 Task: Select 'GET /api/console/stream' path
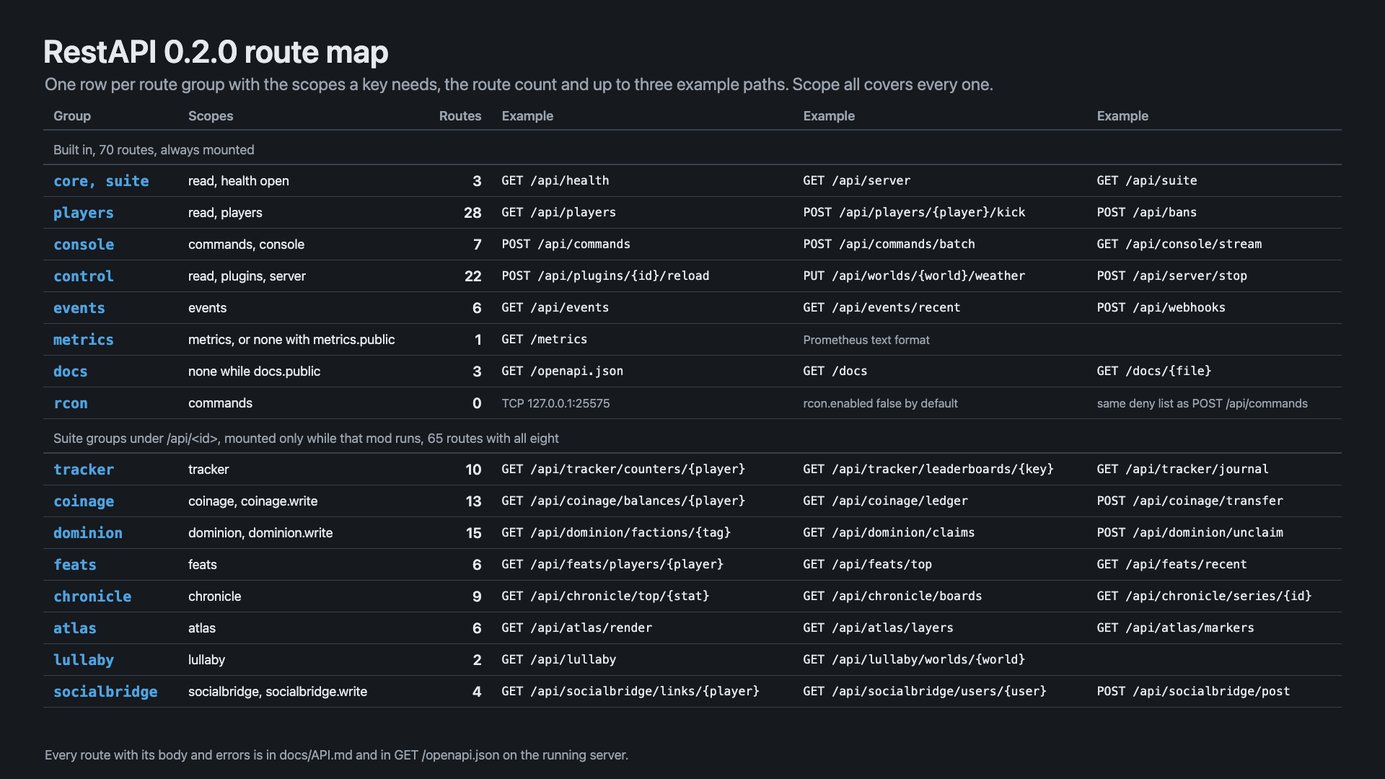pyautogui.click(x=1179, y=244)
